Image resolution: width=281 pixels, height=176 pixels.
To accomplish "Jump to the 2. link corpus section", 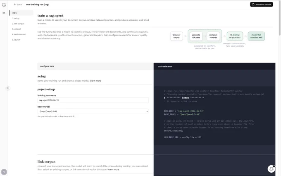I will coord(18,24).
